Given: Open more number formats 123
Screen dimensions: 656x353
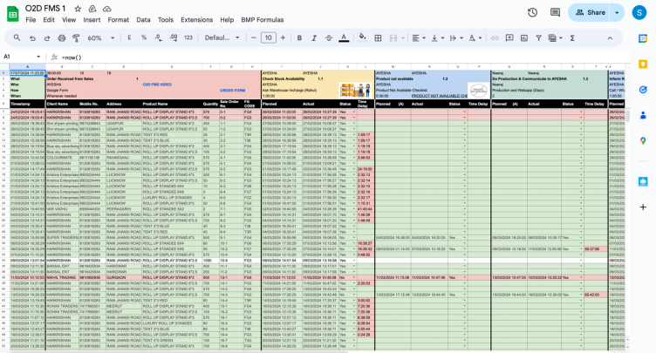Looking at the screenshot, I should (x=188, y=37).
